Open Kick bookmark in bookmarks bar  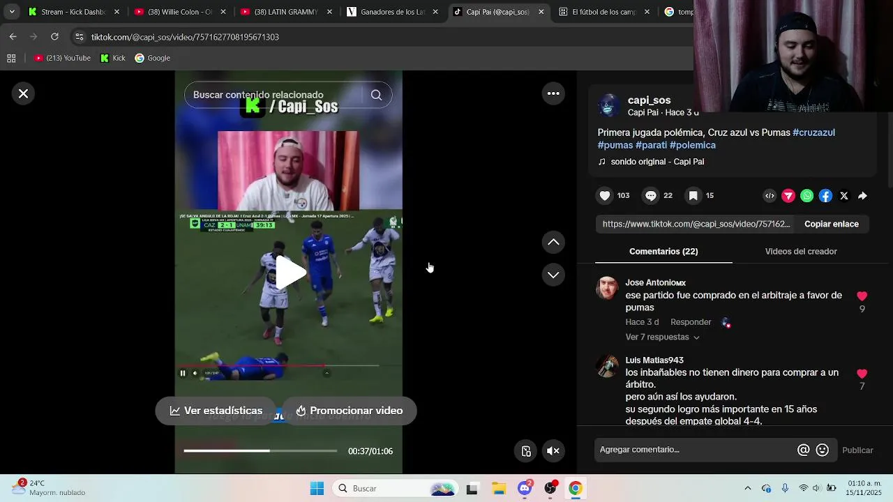point(113,59)
